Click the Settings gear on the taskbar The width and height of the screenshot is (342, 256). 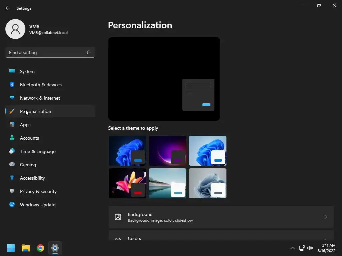(x=55, y=248)
